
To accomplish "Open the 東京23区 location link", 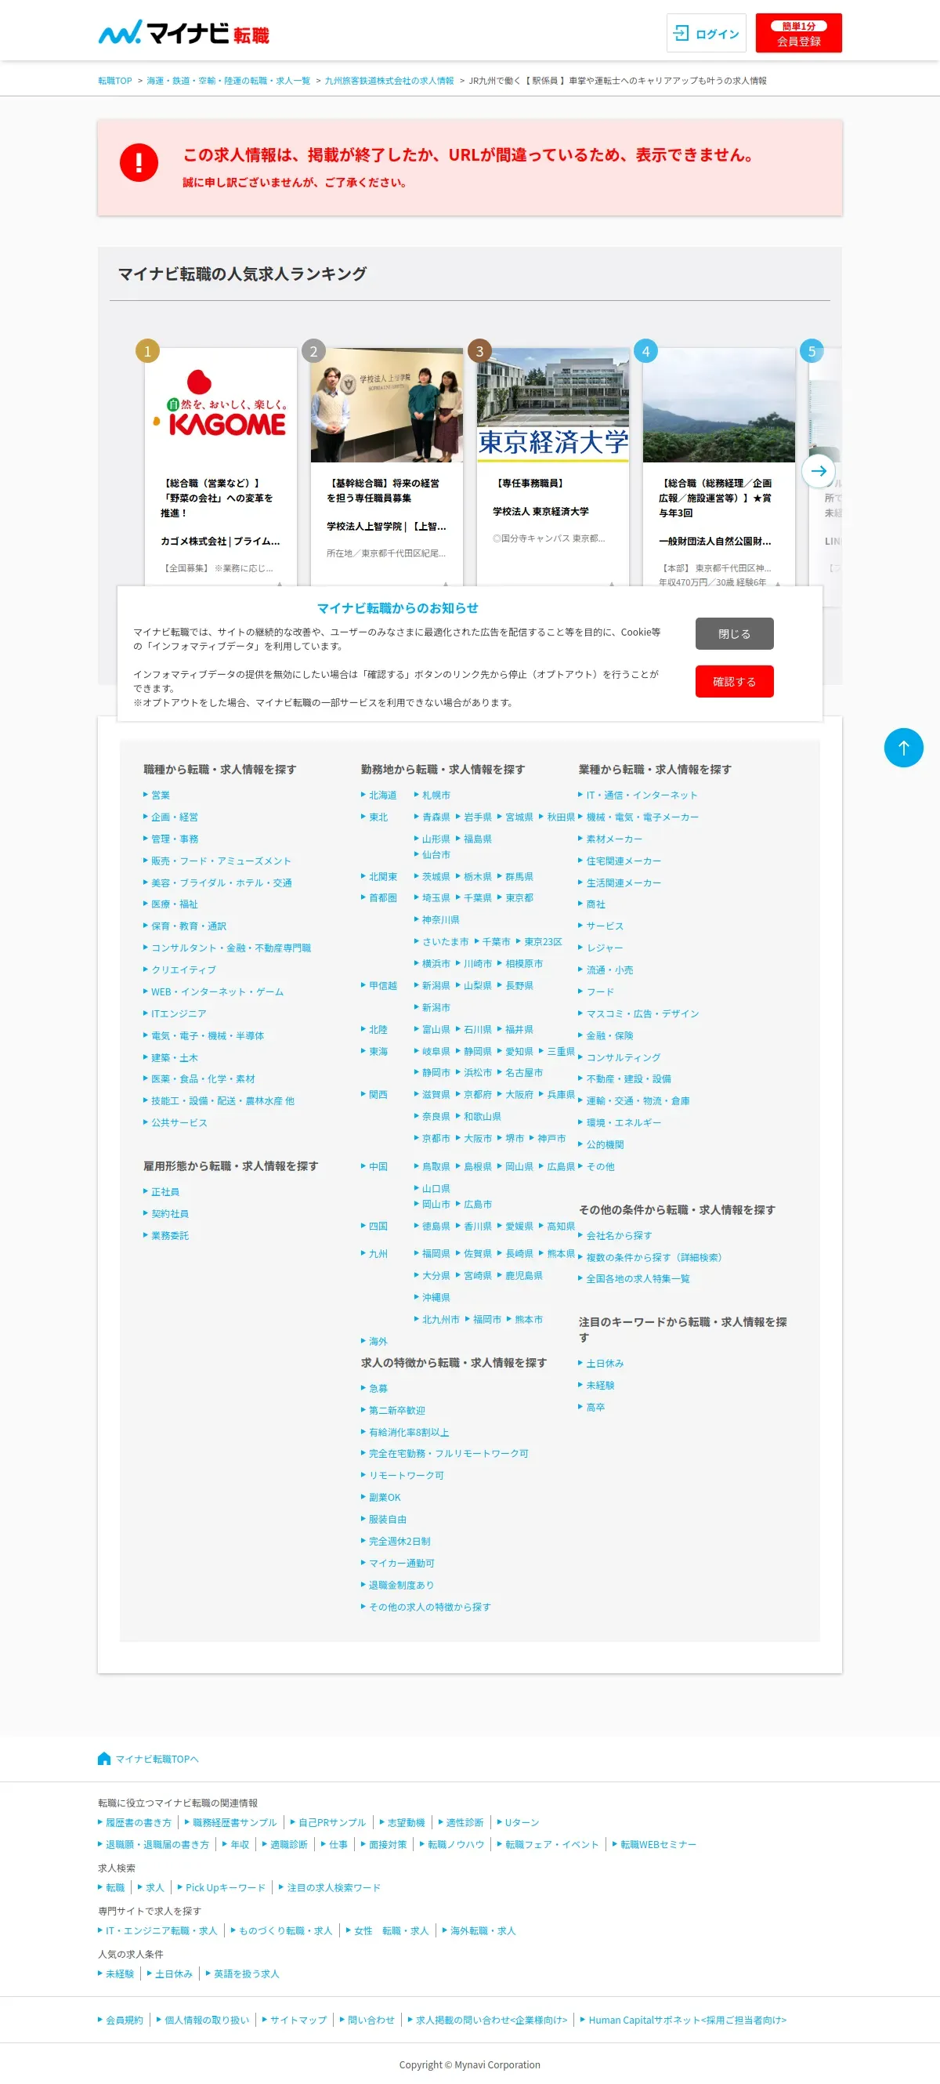I will tap(542, 942).
